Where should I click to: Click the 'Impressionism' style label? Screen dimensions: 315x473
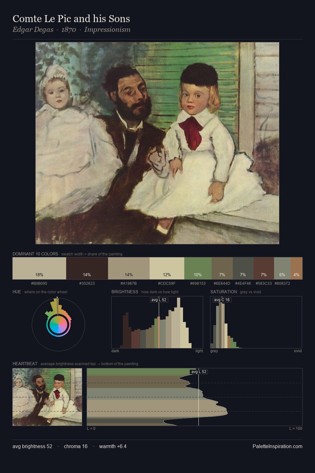[107, 30]
